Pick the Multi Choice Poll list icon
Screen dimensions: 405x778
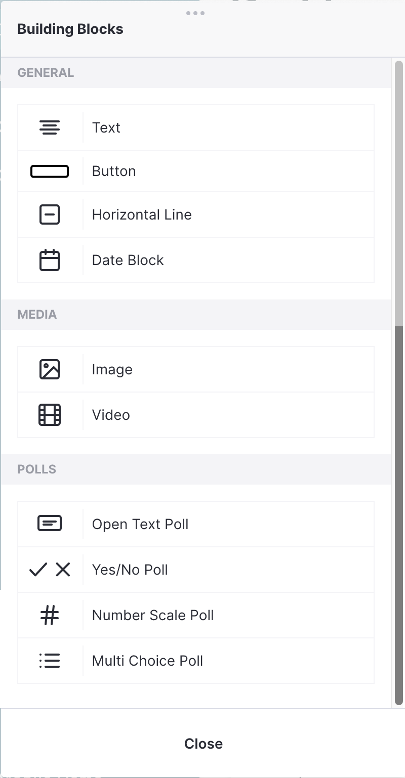[x=50, y=661]
